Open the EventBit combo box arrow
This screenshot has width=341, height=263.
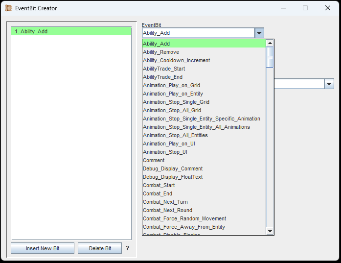(259, 33)
